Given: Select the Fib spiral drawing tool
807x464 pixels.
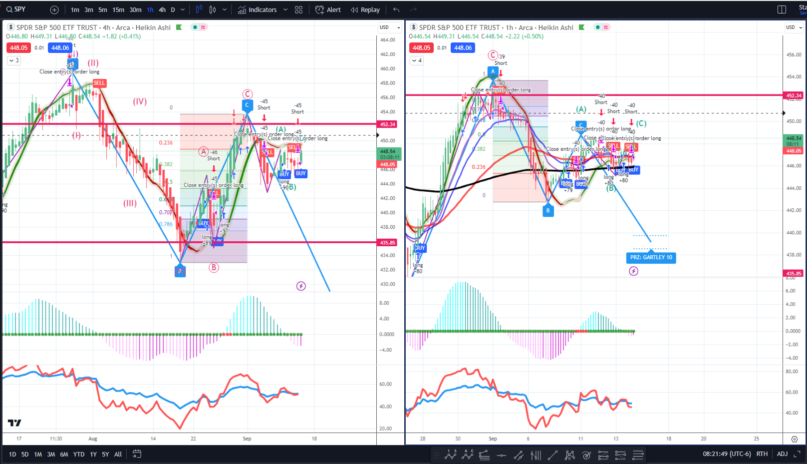Looking at the screenshot, I should [586, 455].
